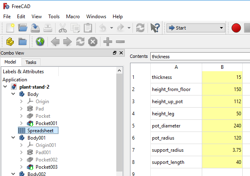Zoom in with the plus icon
This screenshot has width=250, height=176.
click(108, 42)
